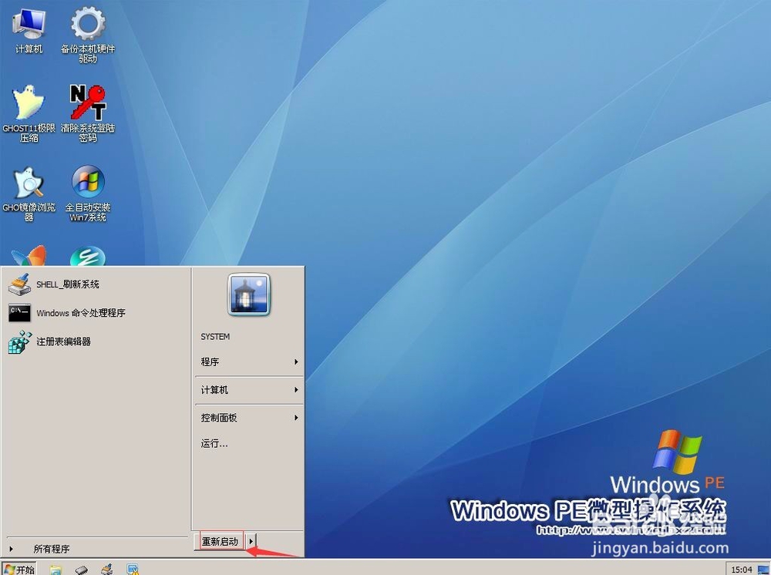This screenshot has height=575, width=771.
Task: Click the brush refresh icon on taskbar
Action: tap(106, 570)
